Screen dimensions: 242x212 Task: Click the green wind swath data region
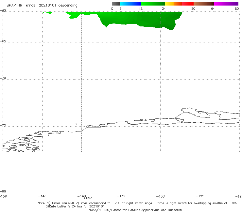[139, 19]
